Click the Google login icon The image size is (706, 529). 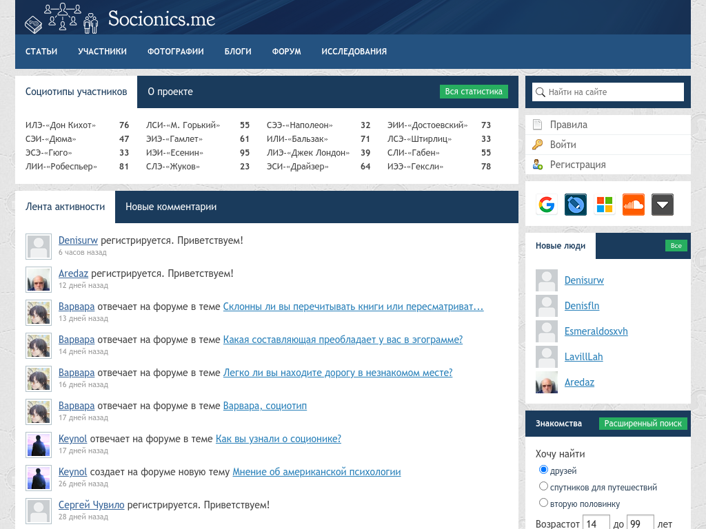click(547, 205)
